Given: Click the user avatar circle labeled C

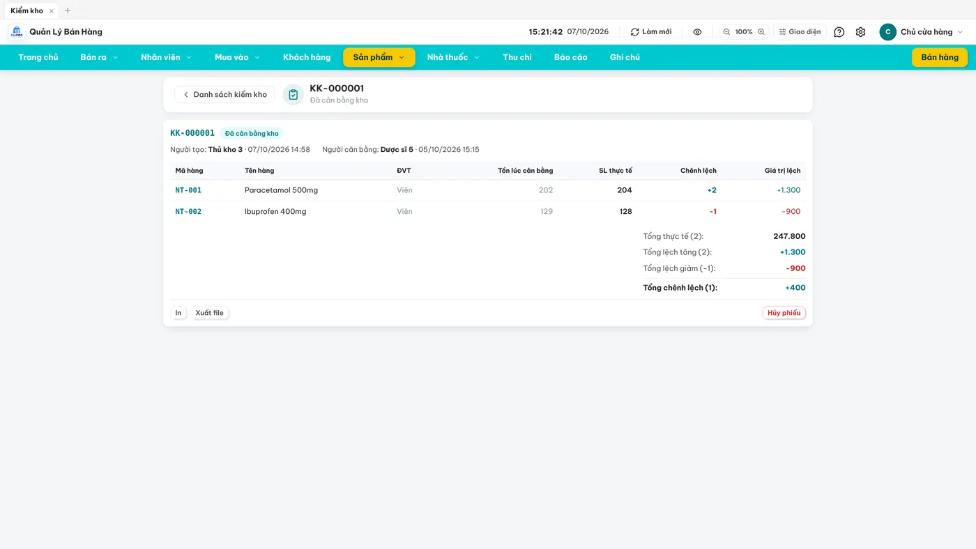Looking at the screenshot, I should (887, 32).
